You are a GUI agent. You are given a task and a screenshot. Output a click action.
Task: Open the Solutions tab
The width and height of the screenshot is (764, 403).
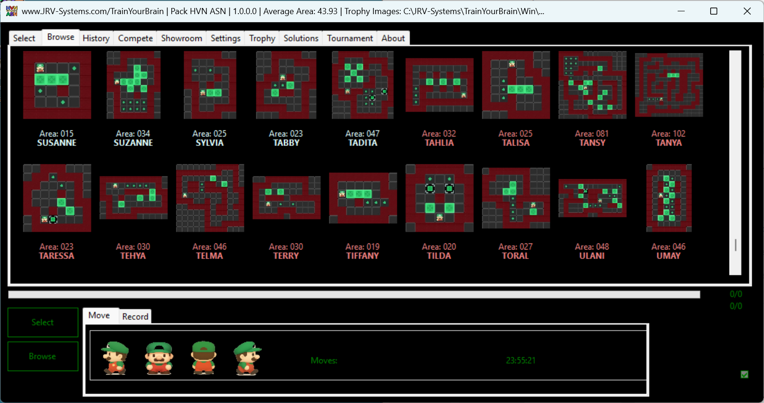tap(301, 38)
